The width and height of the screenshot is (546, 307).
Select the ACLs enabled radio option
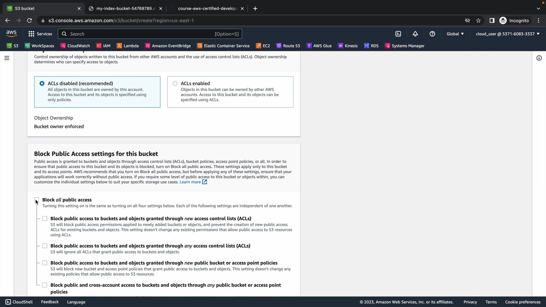point(175,83)
